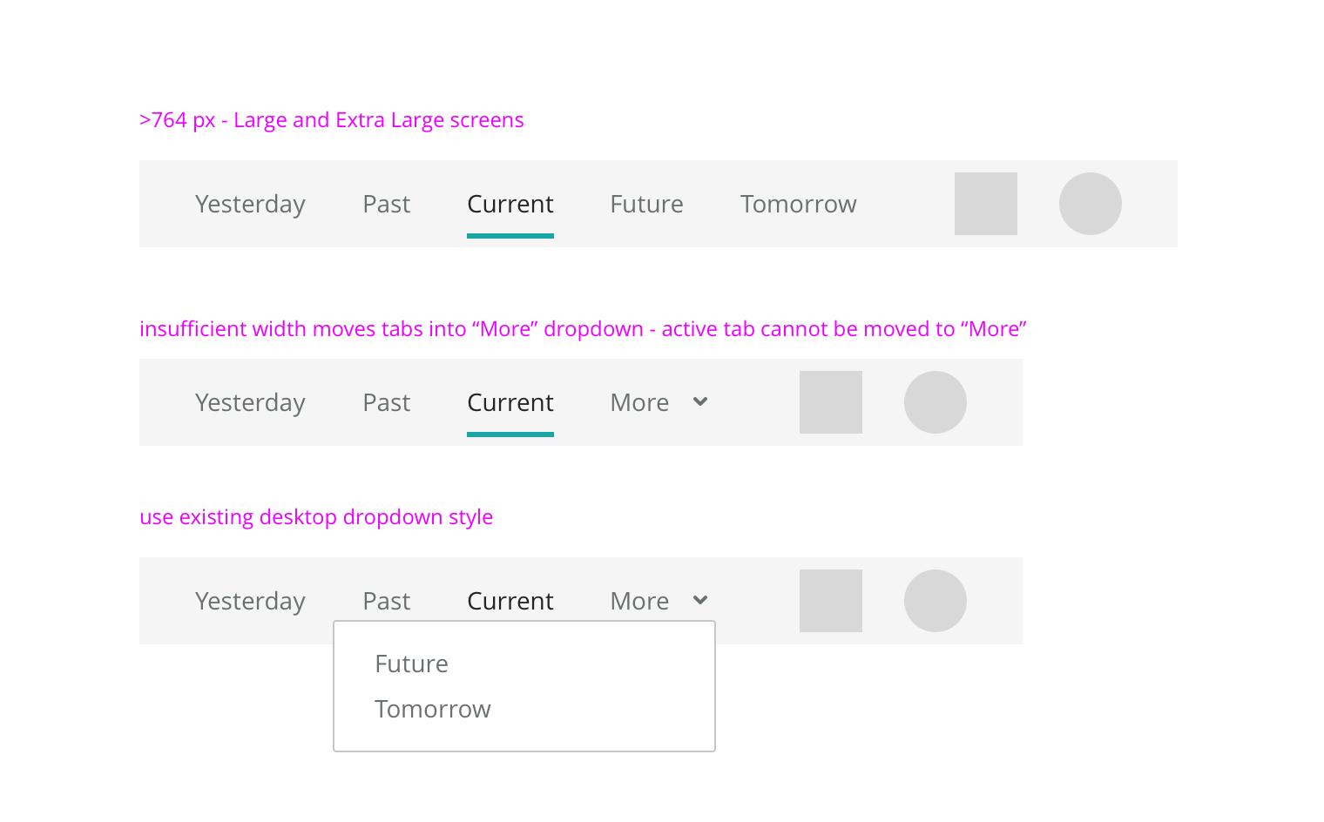
Task: Open the Past tab in top bar
Action: [x=386, y=204]
